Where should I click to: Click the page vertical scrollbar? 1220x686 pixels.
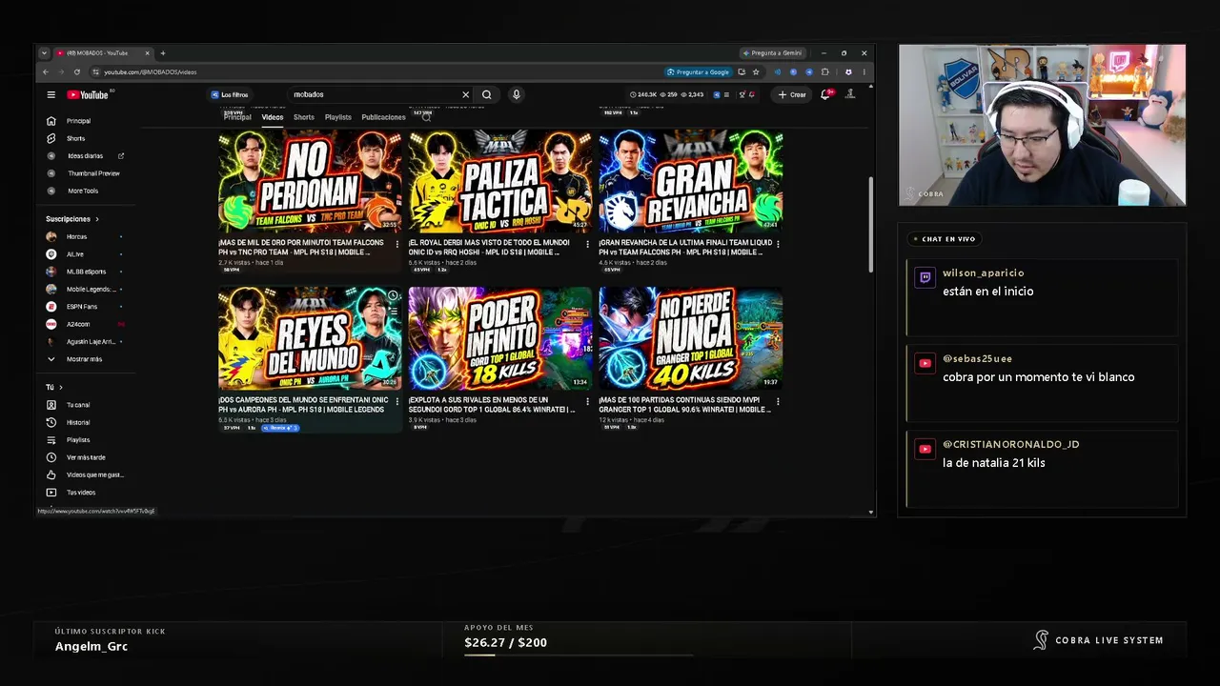click(870, 225)
